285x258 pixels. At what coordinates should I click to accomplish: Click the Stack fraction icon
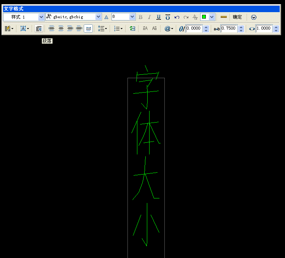[195, 17]
